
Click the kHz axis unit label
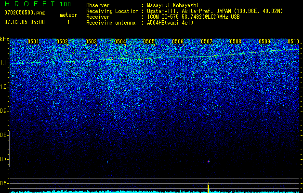click(4, 39)
